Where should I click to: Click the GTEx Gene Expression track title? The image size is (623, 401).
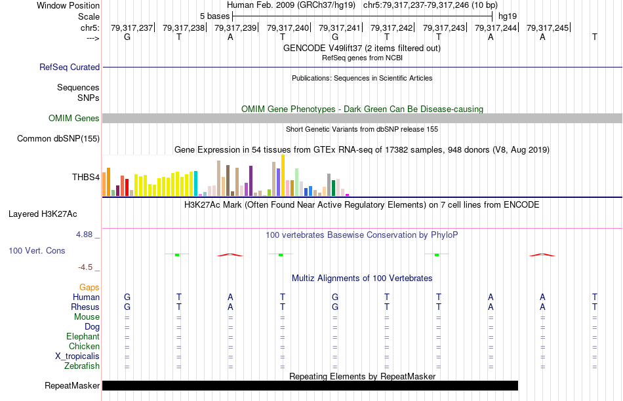tap(362, 149)
